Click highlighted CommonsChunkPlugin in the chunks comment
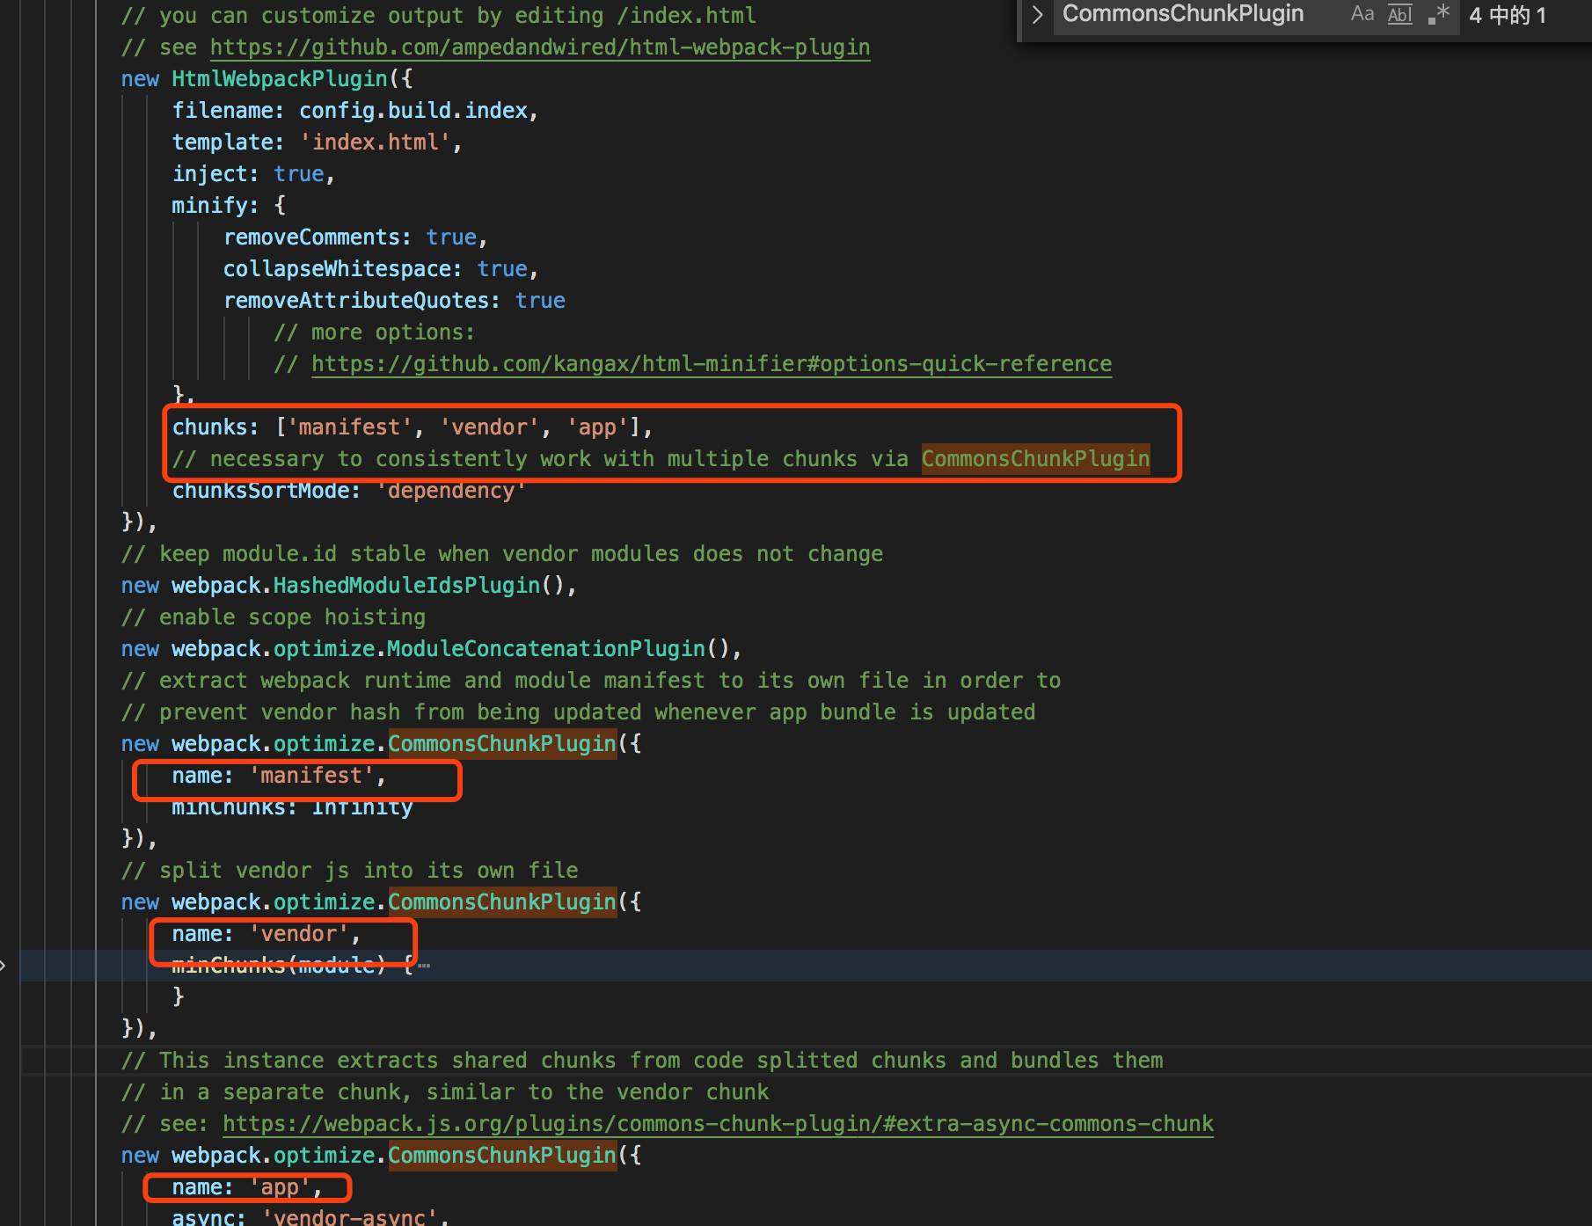This screenshot has height=1226, width=1592. 1035,459
